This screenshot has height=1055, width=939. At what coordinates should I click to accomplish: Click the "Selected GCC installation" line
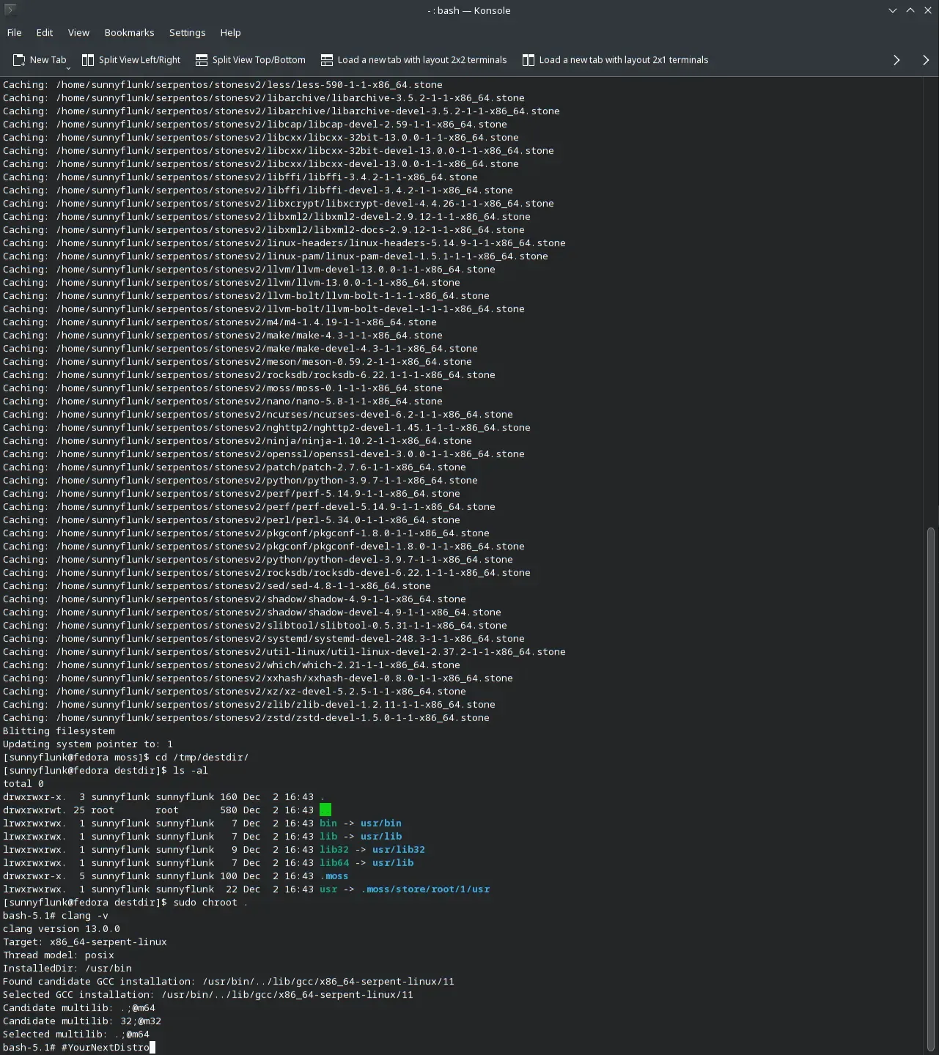click(x=208, y=995)
